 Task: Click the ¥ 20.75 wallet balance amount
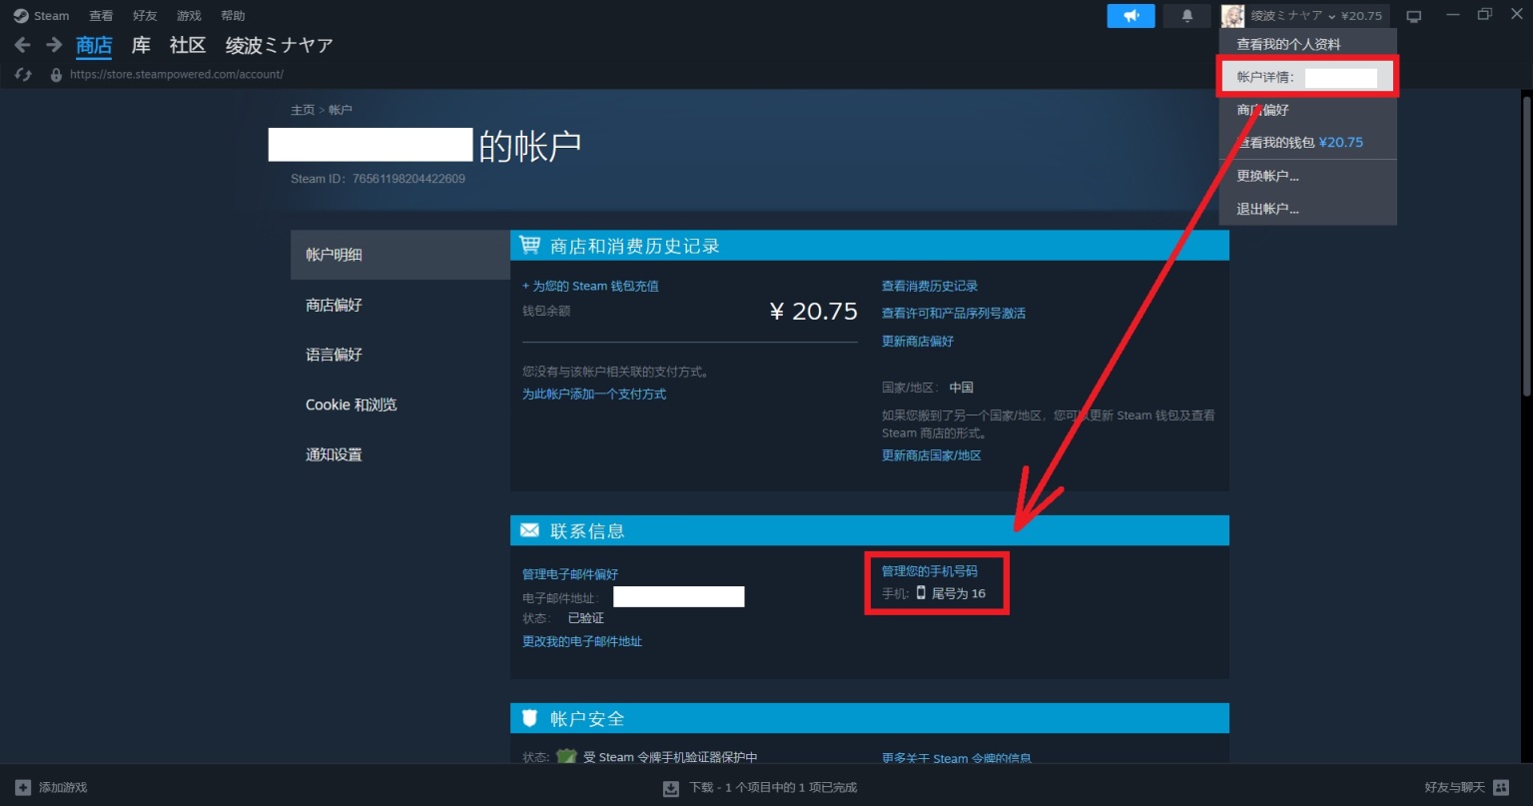813,312
